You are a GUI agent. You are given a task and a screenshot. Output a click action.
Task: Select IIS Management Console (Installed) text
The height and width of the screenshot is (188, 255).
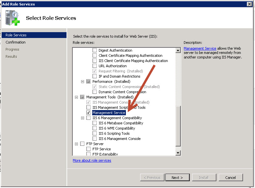point(121,102)
